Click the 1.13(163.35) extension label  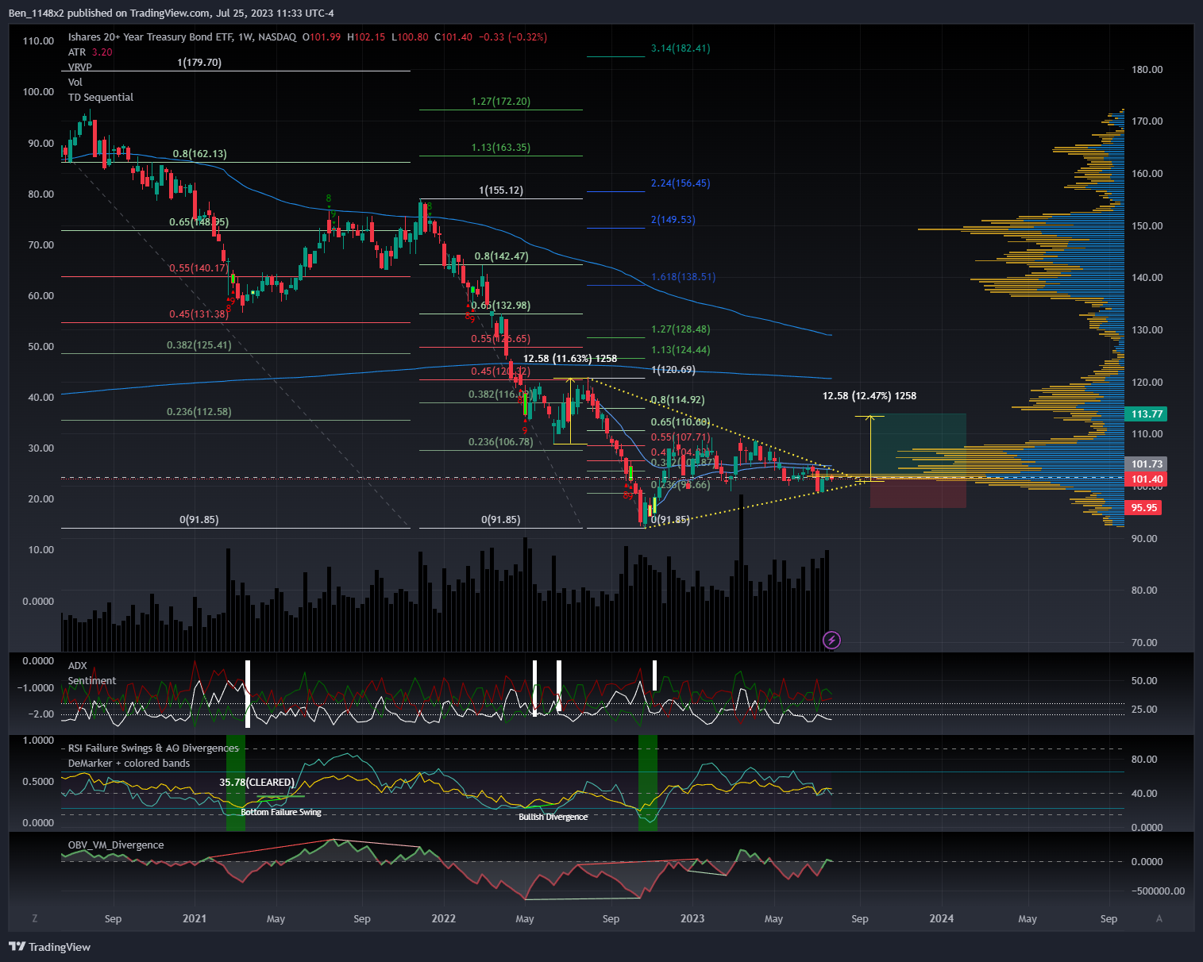tap(500, 147)
